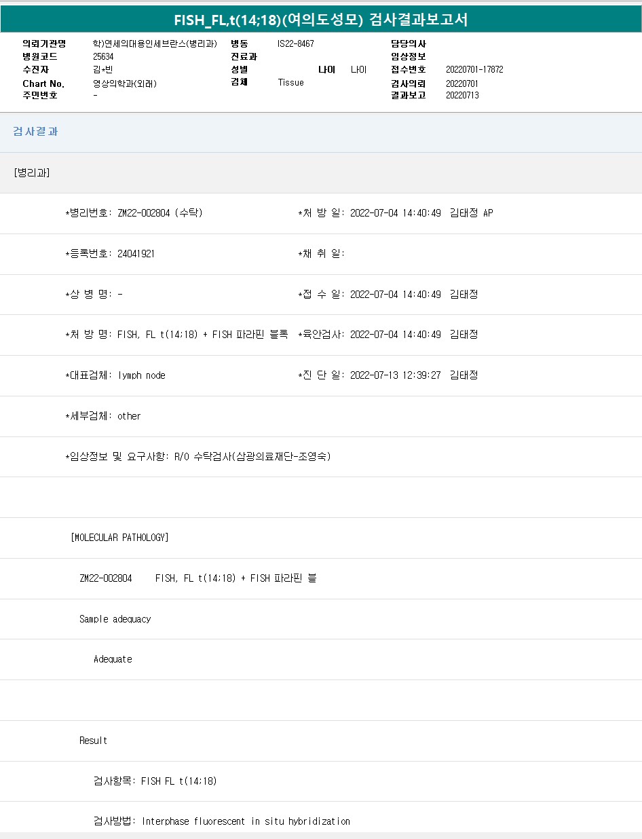642x839 pixels.
Task: Select the 육안검사 timestamp line
Action: click(x=388, y=335)
